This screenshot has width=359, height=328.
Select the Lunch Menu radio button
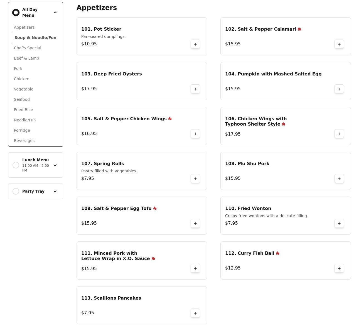[x=16, y=165]
